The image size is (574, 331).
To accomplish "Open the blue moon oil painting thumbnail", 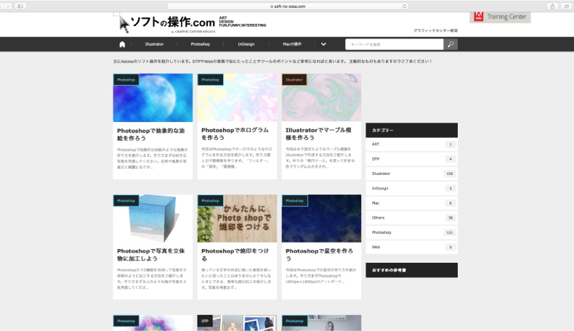I will coord(153,98).
